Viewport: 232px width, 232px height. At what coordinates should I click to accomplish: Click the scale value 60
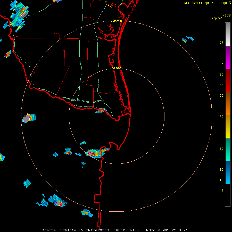pyautogui.click(x=221, y=74)
